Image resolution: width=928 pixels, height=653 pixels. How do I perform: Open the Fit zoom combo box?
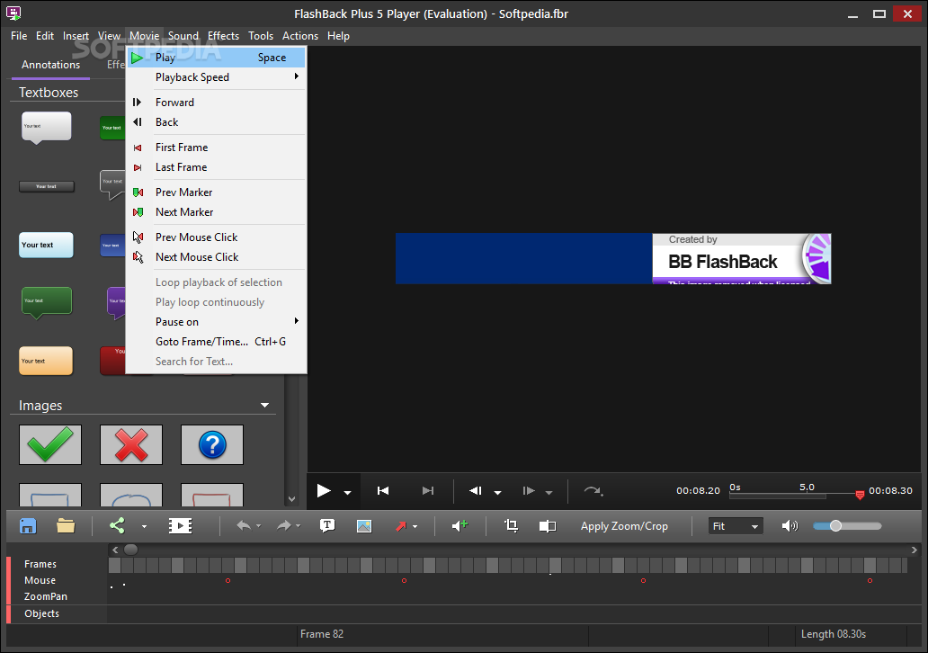(x=736, y=525)
